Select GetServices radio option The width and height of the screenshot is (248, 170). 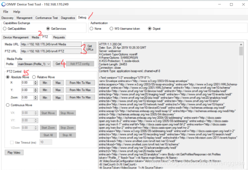point(56,29)
